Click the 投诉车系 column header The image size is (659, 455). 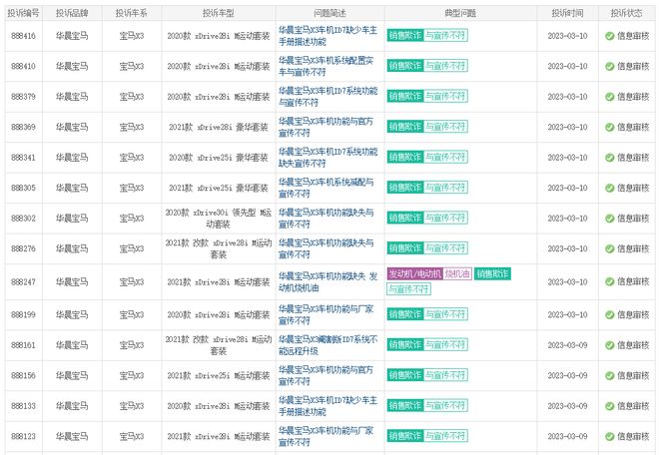point(132,13)
